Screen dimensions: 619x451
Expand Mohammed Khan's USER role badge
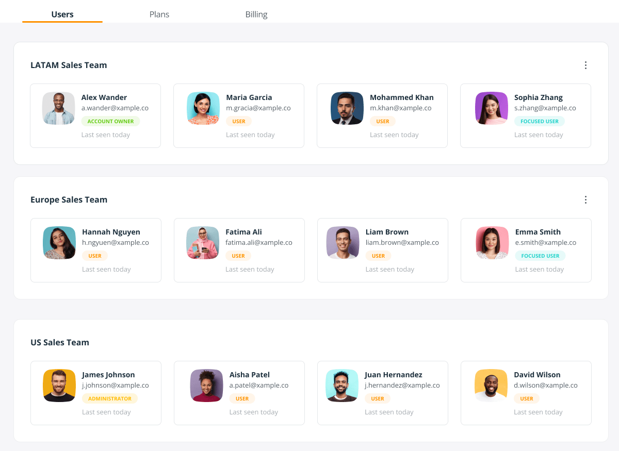382,121
